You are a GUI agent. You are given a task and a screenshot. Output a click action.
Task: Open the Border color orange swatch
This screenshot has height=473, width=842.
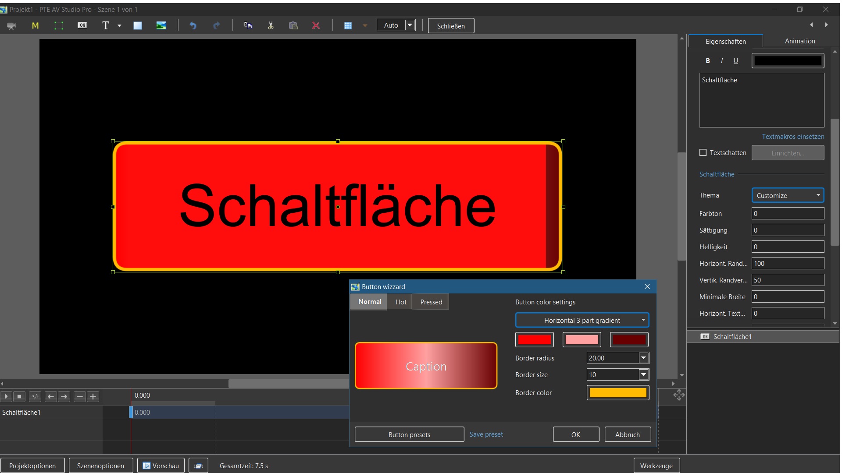tap(617, 393)
